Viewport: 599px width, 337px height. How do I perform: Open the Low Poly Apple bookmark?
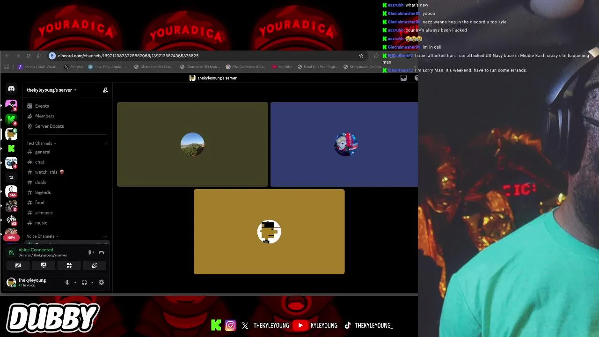point(108,67)
